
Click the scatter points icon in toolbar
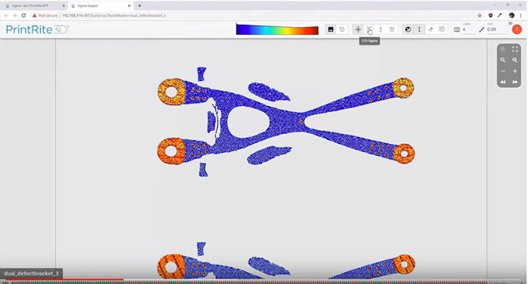[430, 30]
